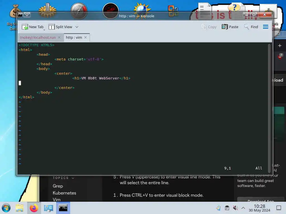This screenshot has width=286, height=214.
Task: Expand the TOPICS chevron in browser
Action: tap(73, 178)
